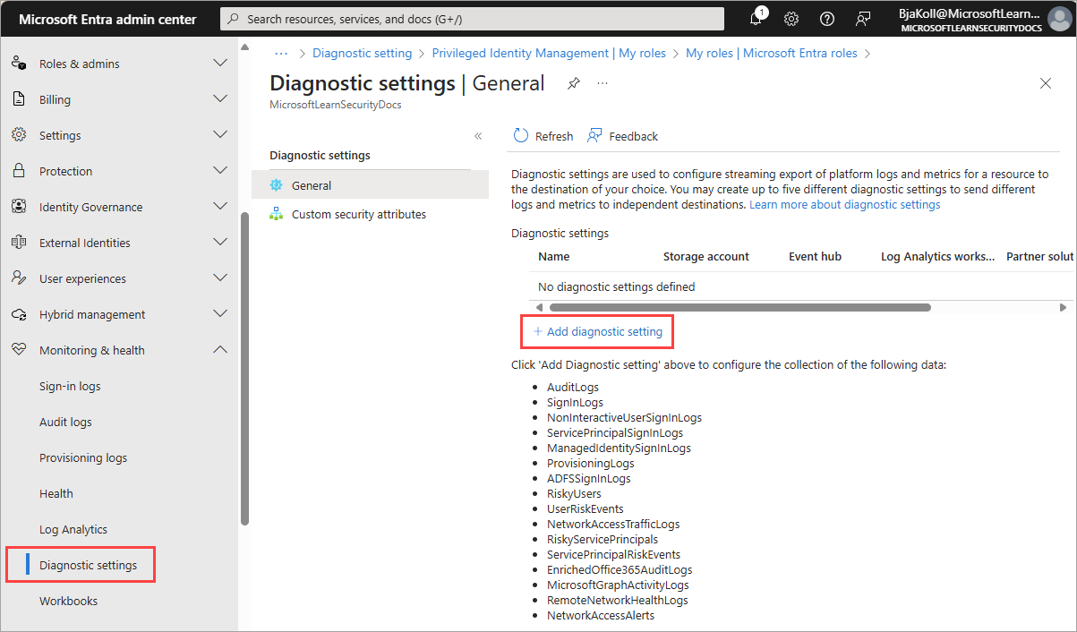Go to Diagnostic setting breadcrumb
Image resolution: width=1077 pixels, height=632 pixels.
(x=362, y=53)
